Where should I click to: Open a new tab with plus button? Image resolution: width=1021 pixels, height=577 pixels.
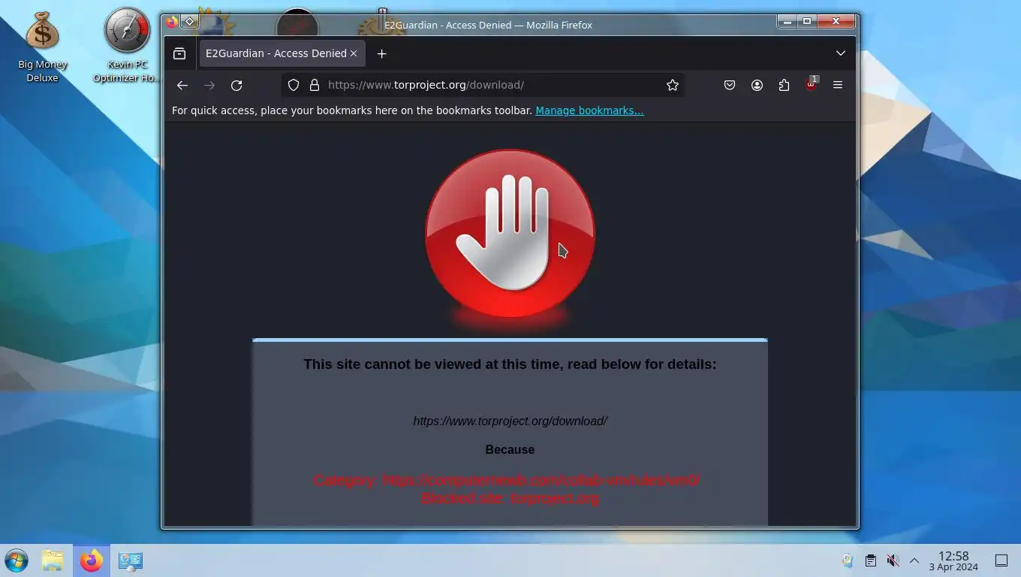[x=381, y=53]
